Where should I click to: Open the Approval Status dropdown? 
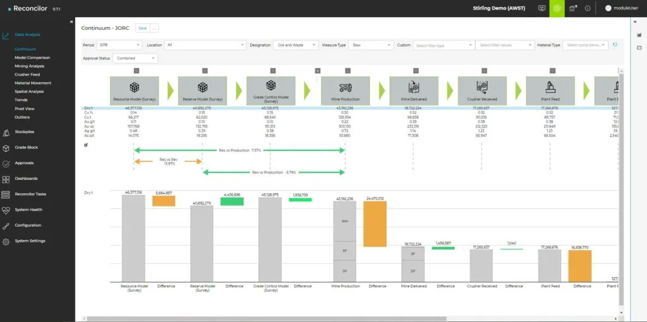pos(135,59)
